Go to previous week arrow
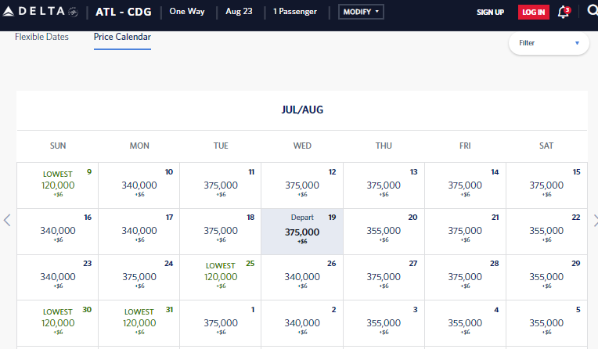The height and width of the screenshot is (349, 598). point(7,220)
